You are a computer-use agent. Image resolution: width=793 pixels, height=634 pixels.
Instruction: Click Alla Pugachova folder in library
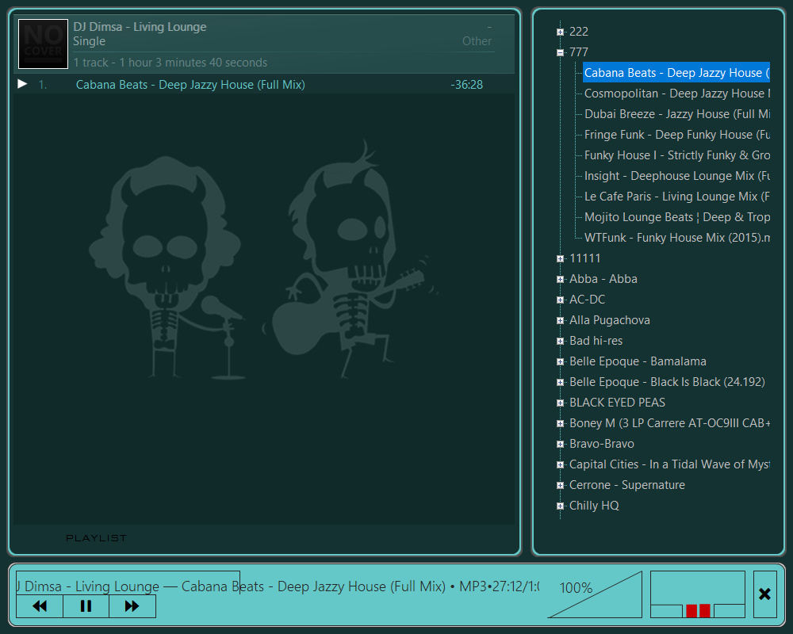(609, 320)
